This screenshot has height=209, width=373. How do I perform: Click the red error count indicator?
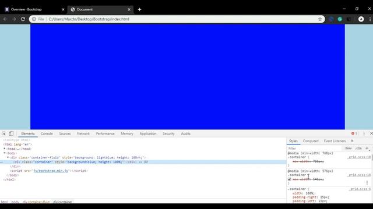354,134
